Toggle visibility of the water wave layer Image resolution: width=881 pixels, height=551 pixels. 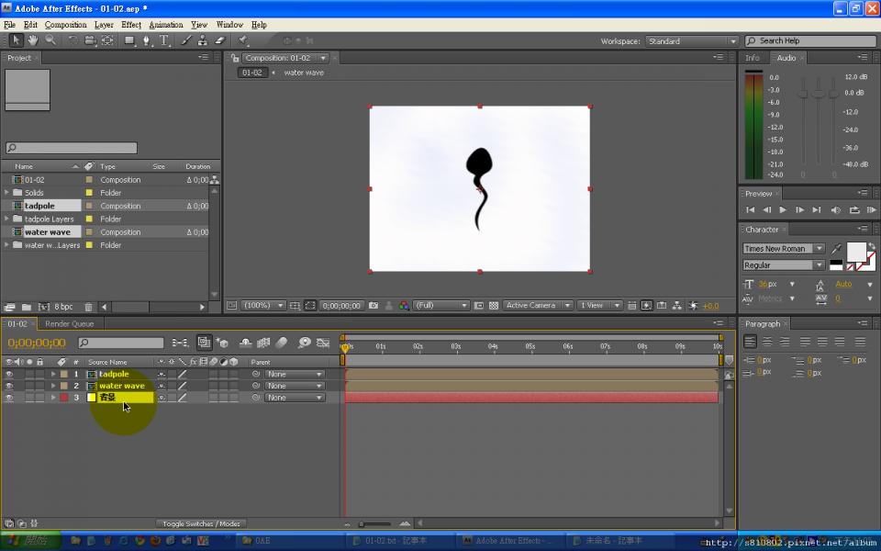pyautogui.click(x=9, y=387)
